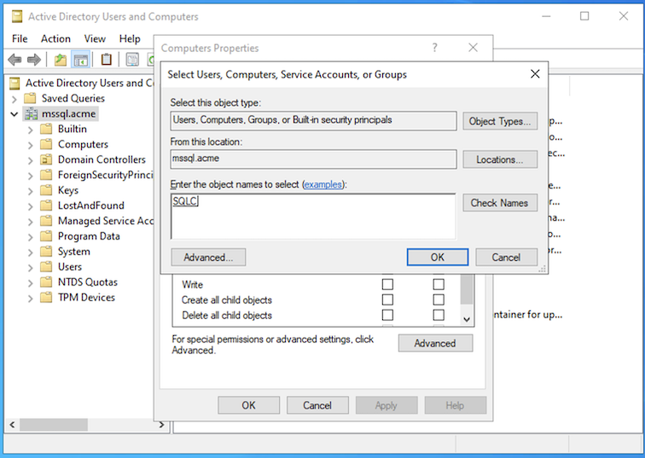This screenshot has height=458, width=645.
Task: Open the Help menu
Action: 130,38
